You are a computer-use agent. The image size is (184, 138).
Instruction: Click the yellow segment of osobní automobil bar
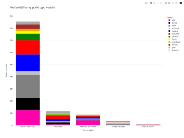point(28,32)
